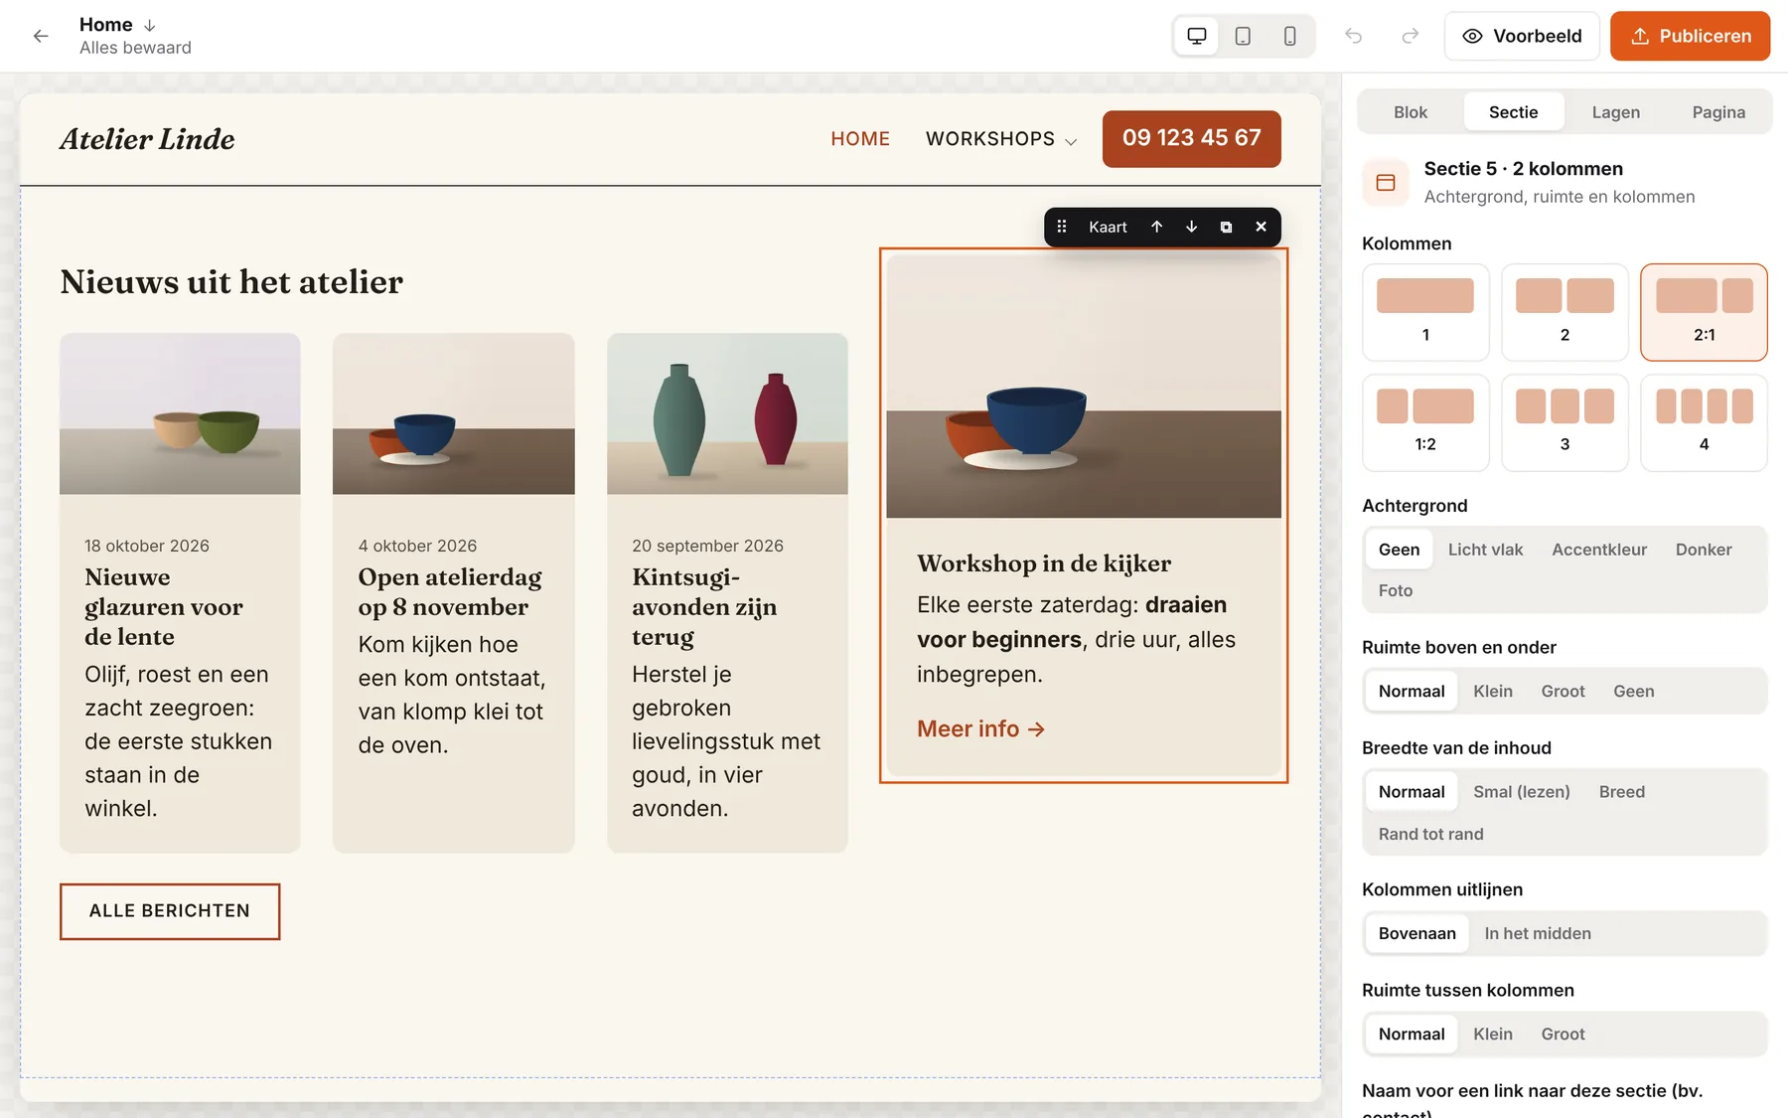Set background to Accentkleur
This screenshot has height=1118, width=1788.
pos(1599,550)
